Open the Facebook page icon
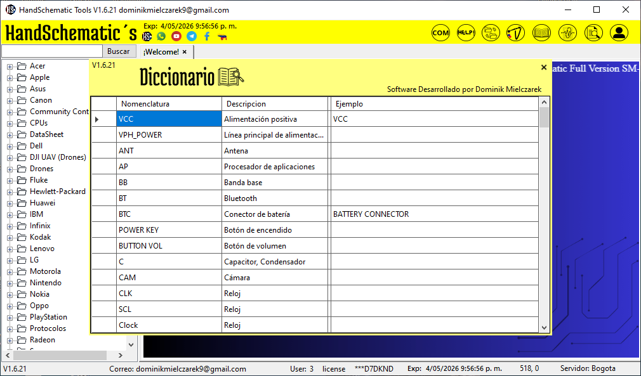 pyautogui.click(x=207, y=36)
